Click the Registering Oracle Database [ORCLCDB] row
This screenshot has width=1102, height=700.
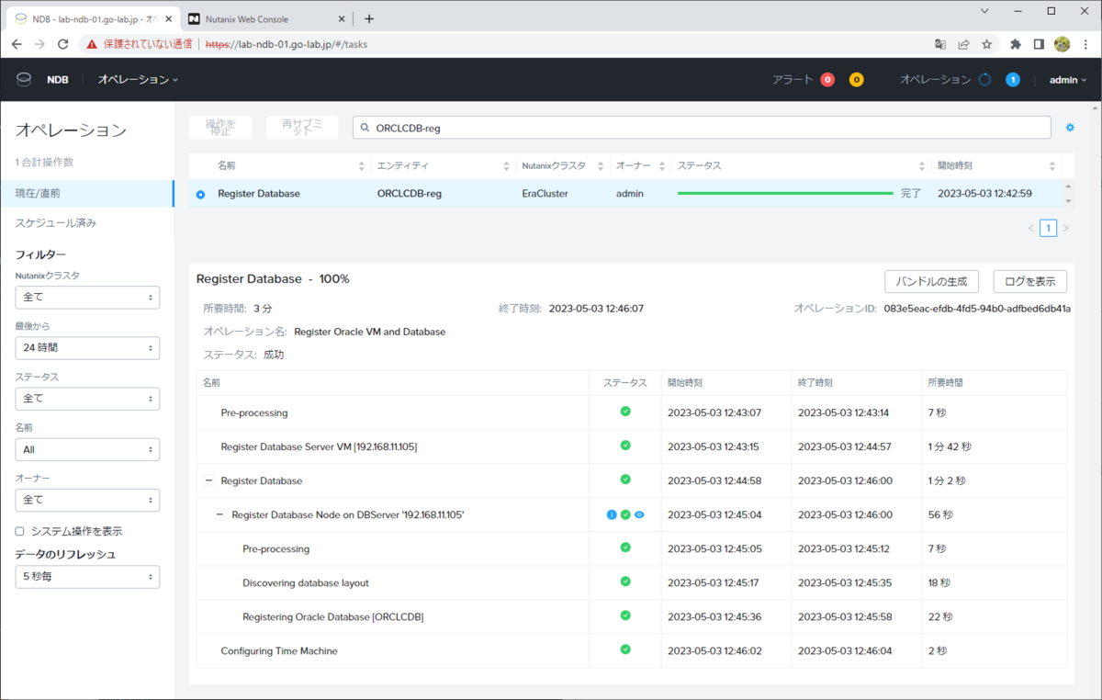(632, 615)
